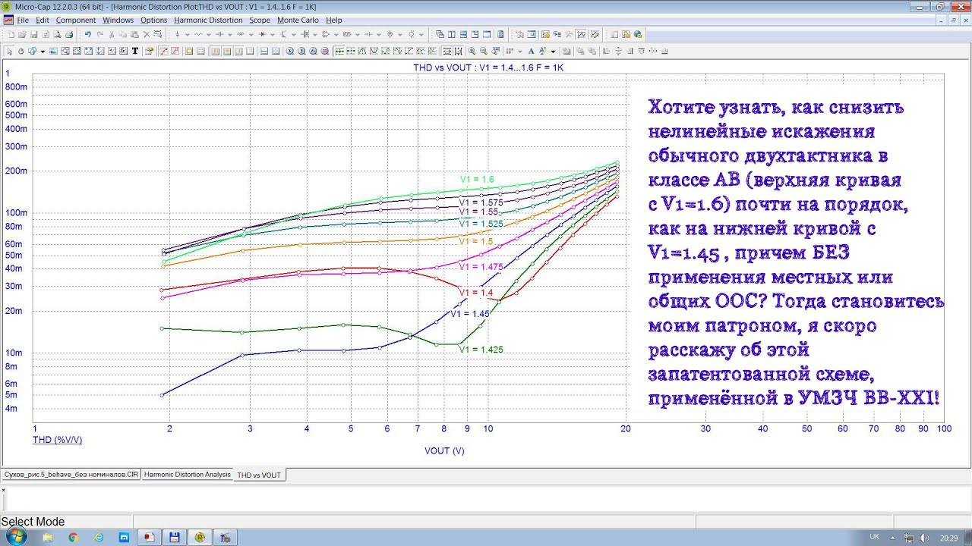The image size is (972, 546).
Task: Click the Cut scissors icon
Action: click(x=112, y=35)
